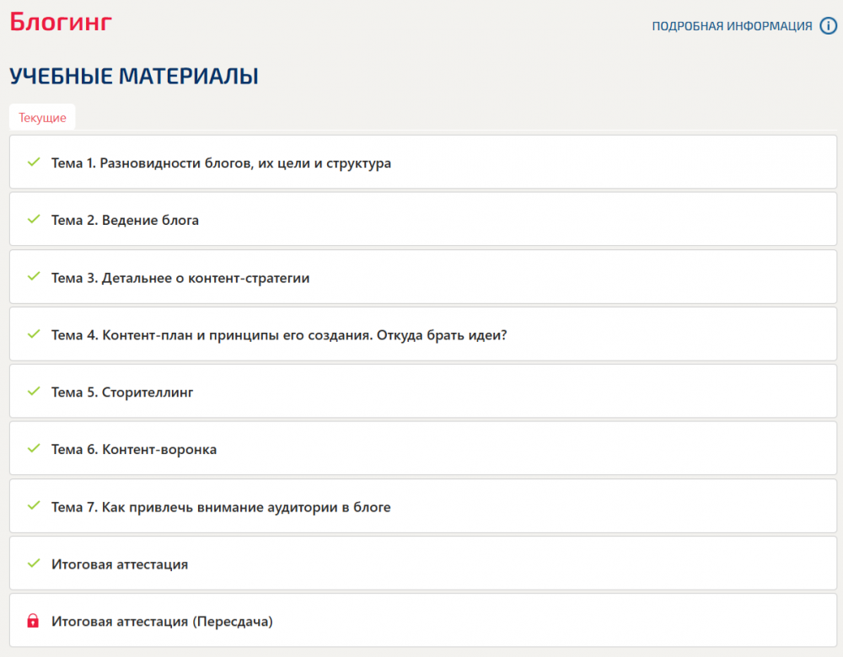
Task: Open Тема 2. Ведение блога
Action: (423, 220)
